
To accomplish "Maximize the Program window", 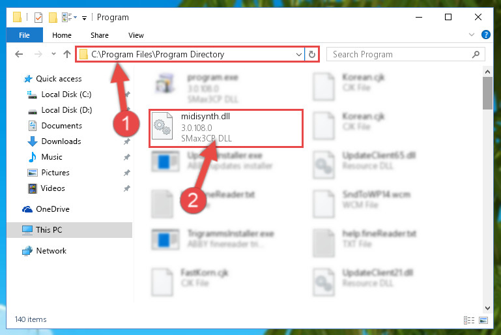I will (448, 17).
